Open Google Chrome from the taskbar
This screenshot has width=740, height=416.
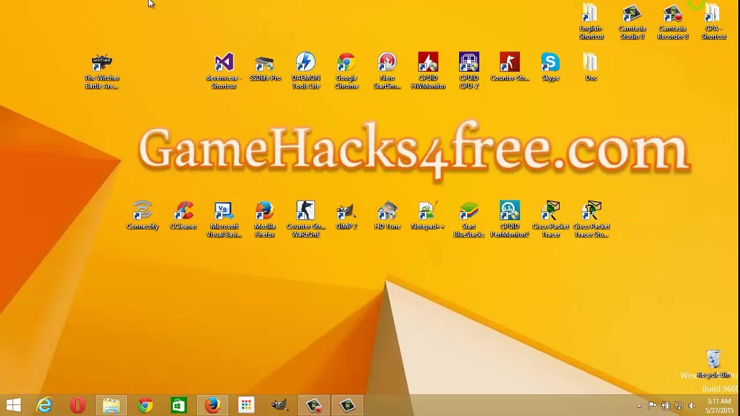pyautogui.click(x=145, y=406)
